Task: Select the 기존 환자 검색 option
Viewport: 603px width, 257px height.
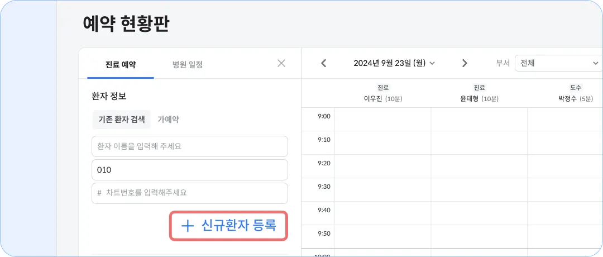Action: [x=121, y=119]
